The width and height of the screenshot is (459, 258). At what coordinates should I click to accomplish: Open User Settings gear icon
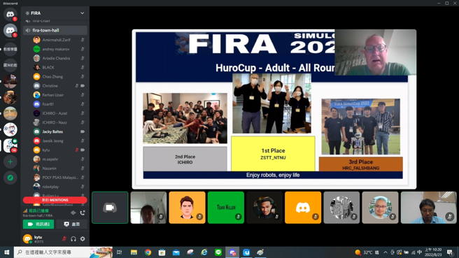(83, 238)
